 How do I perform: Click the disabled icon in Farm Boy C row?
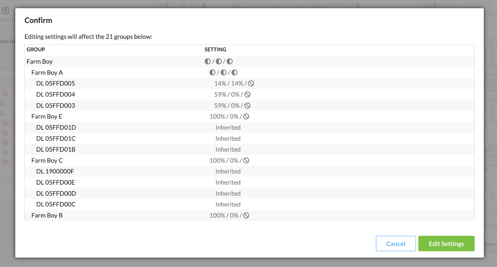(x=246, y=161)
